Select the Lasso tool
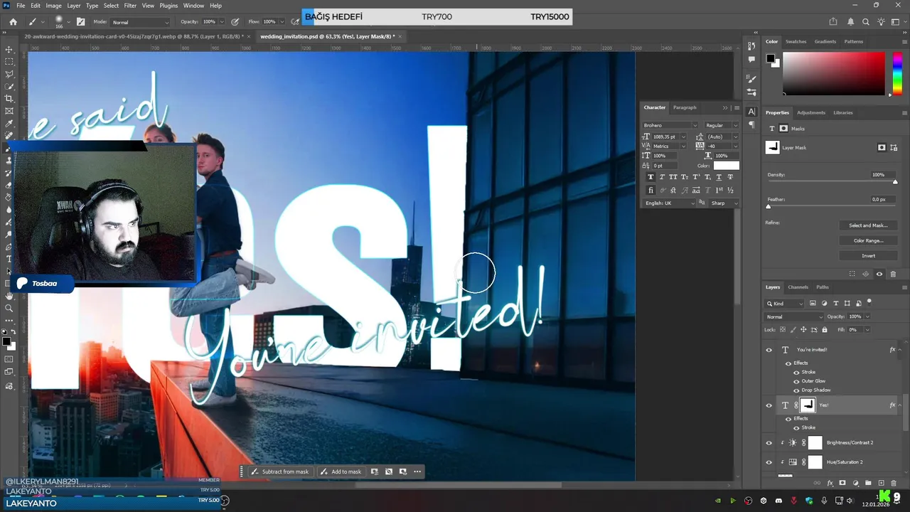 tap(9, 74)
